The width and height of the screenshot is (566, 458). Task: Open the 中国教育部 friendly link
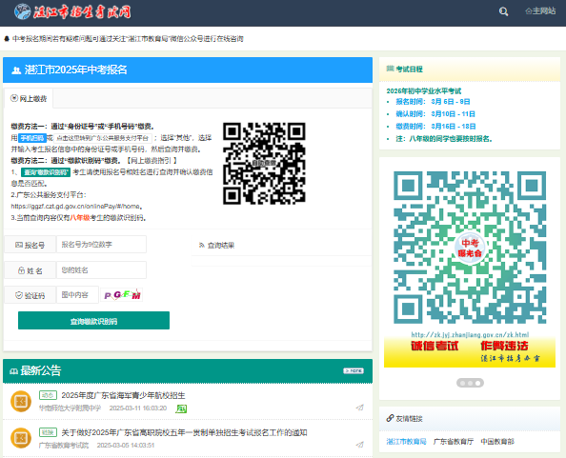click(x=497, y=442)
